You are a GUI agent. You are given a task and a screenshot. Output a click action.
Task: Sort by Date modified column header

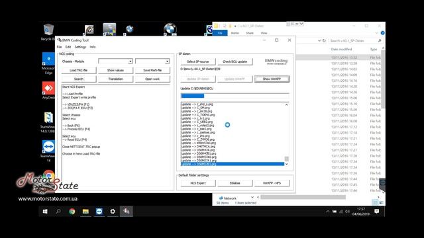coord(342,49)
